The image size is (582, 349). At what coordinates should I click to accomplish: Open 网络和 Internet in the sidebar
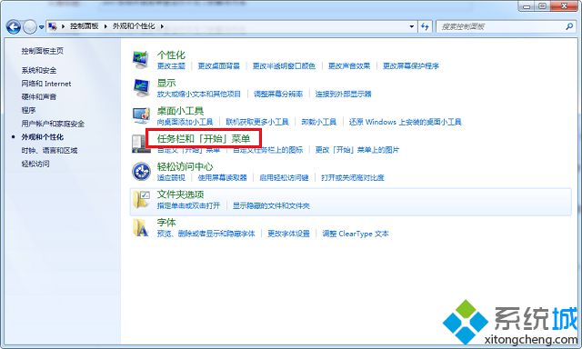[46, 84]
